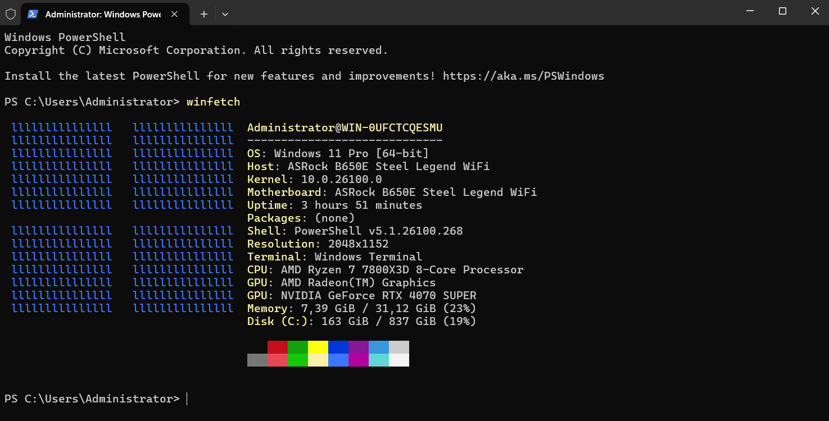Click the 'Copyright (C) Microsoft Corporation' line
The image size is (829, 421).
tap(196, 50)
